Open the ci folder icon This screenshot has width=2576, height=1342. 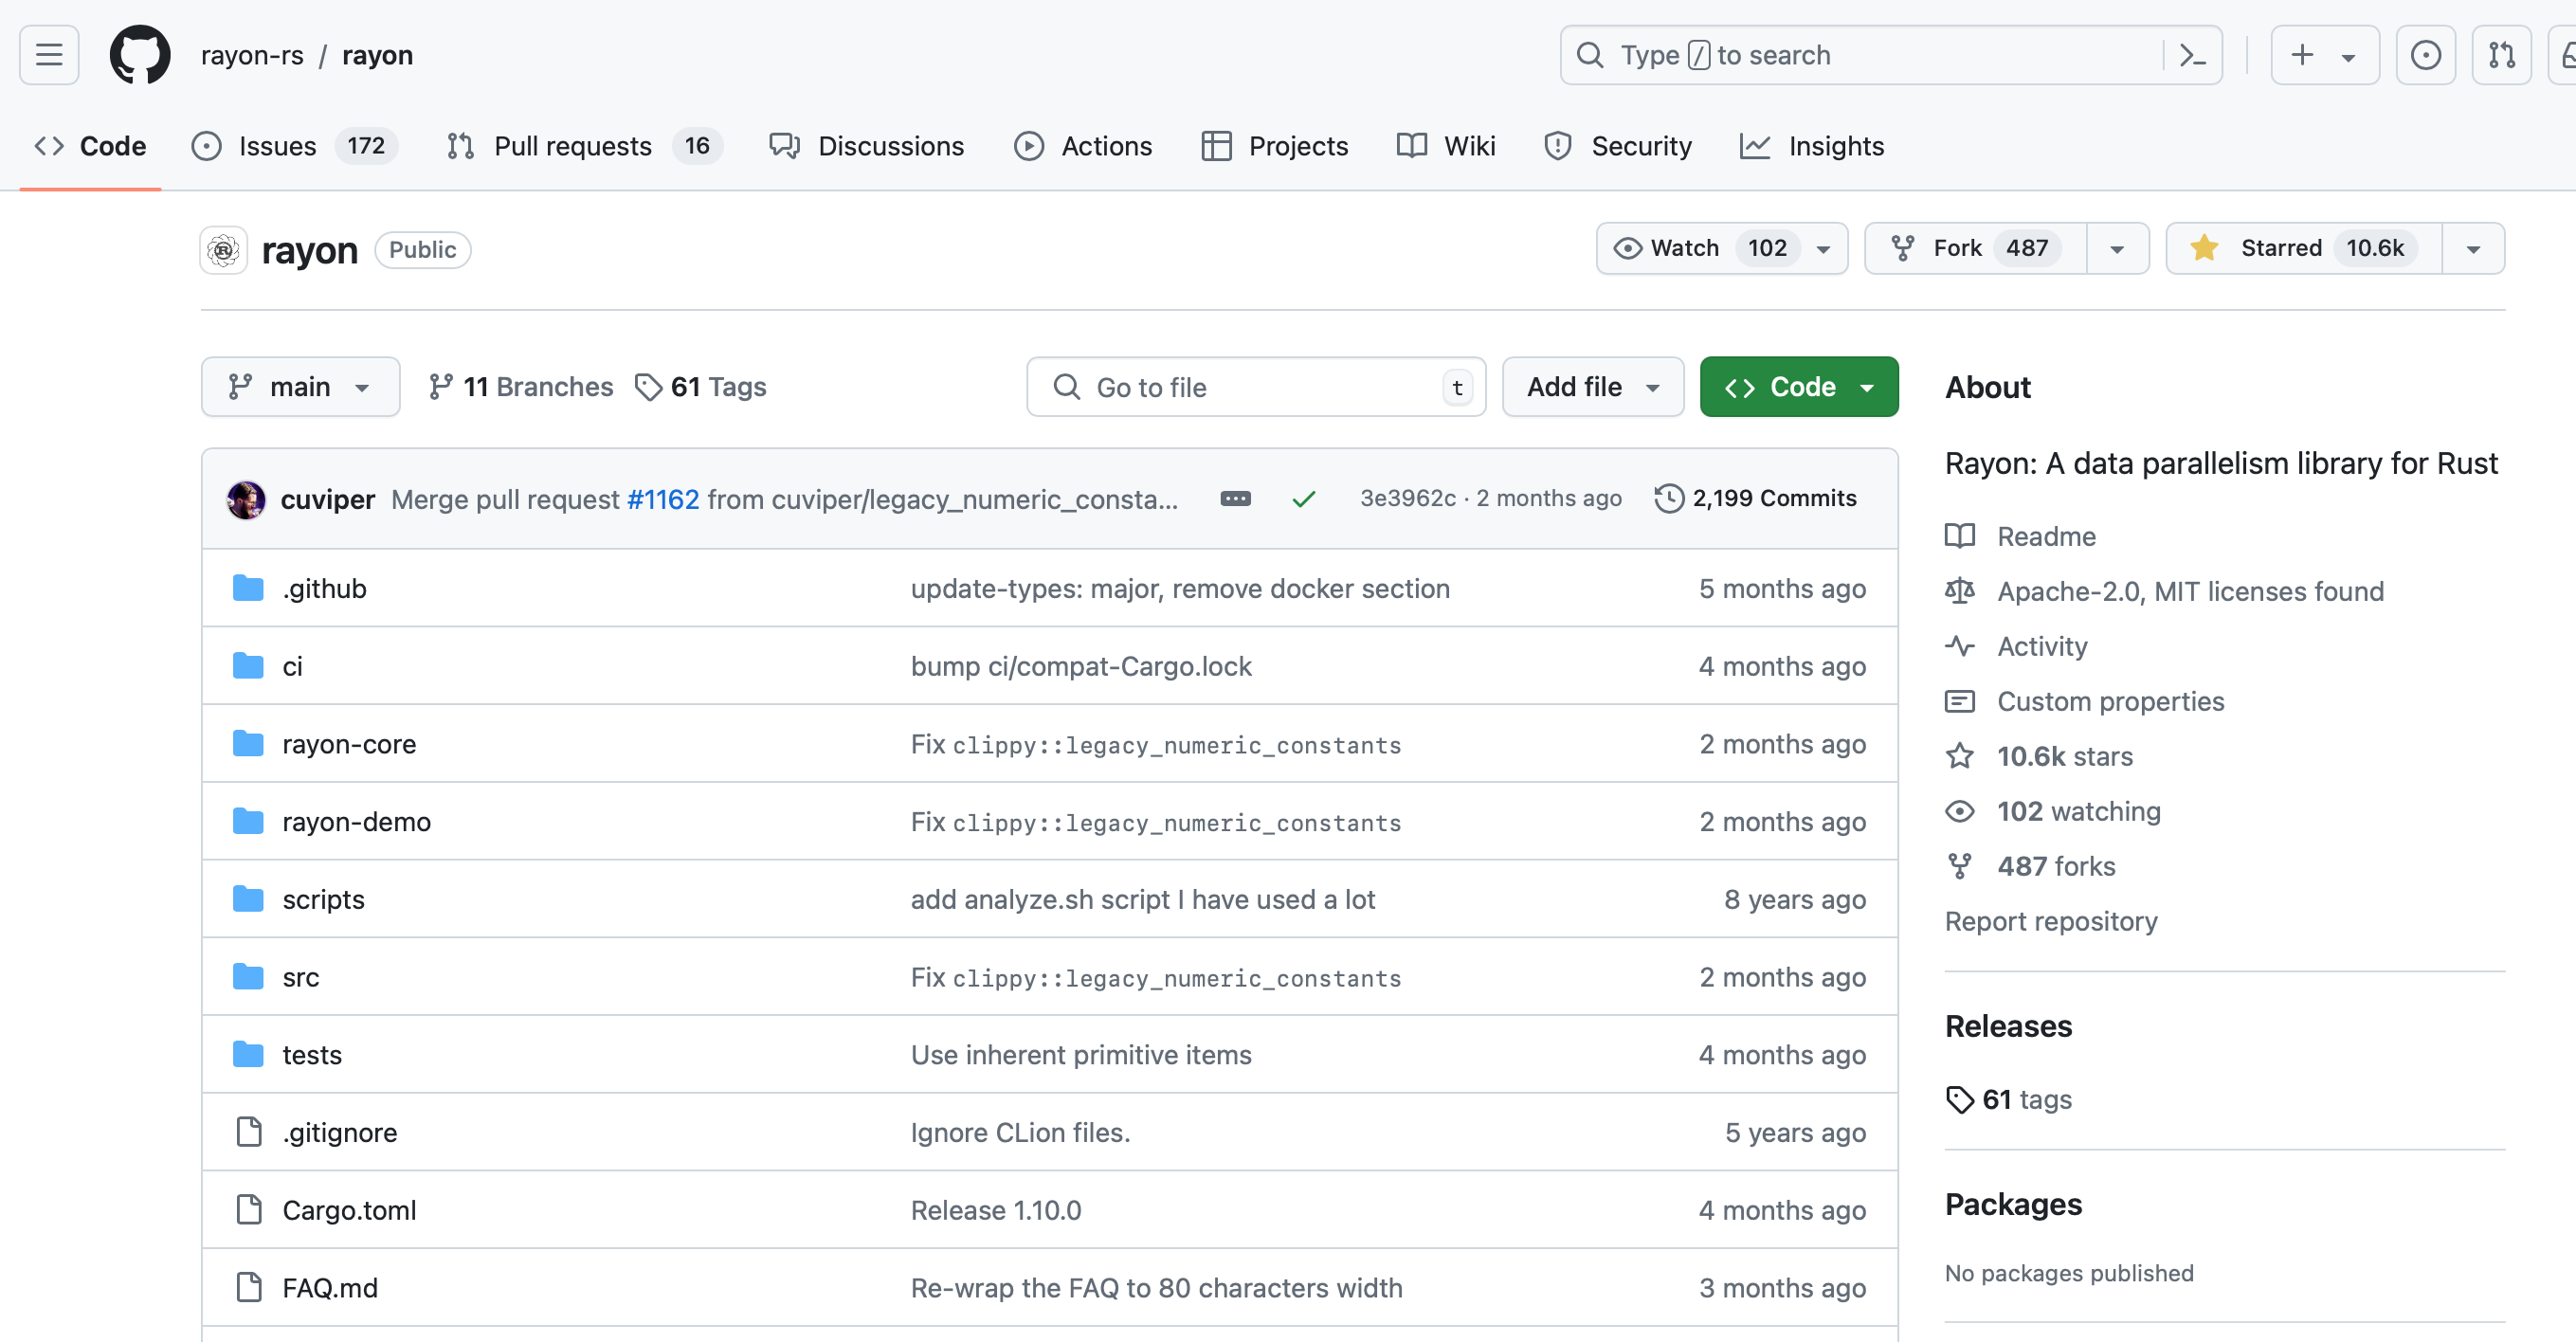point(248,666)
